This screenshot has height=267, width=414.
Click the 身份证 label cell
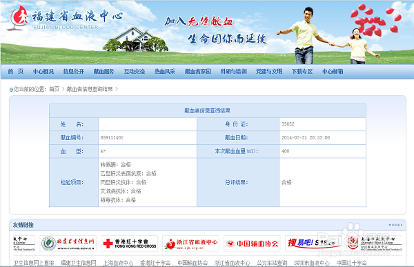[238, 124]
